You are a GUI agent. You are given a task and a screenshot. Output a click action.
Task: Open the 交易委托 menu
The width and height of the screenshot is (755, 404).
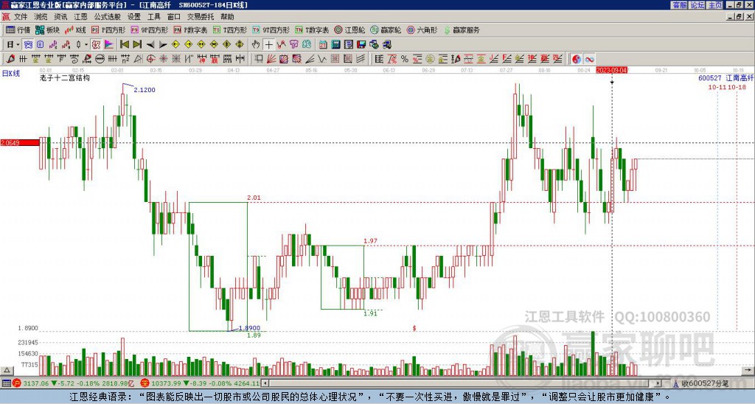coord(201,17)
